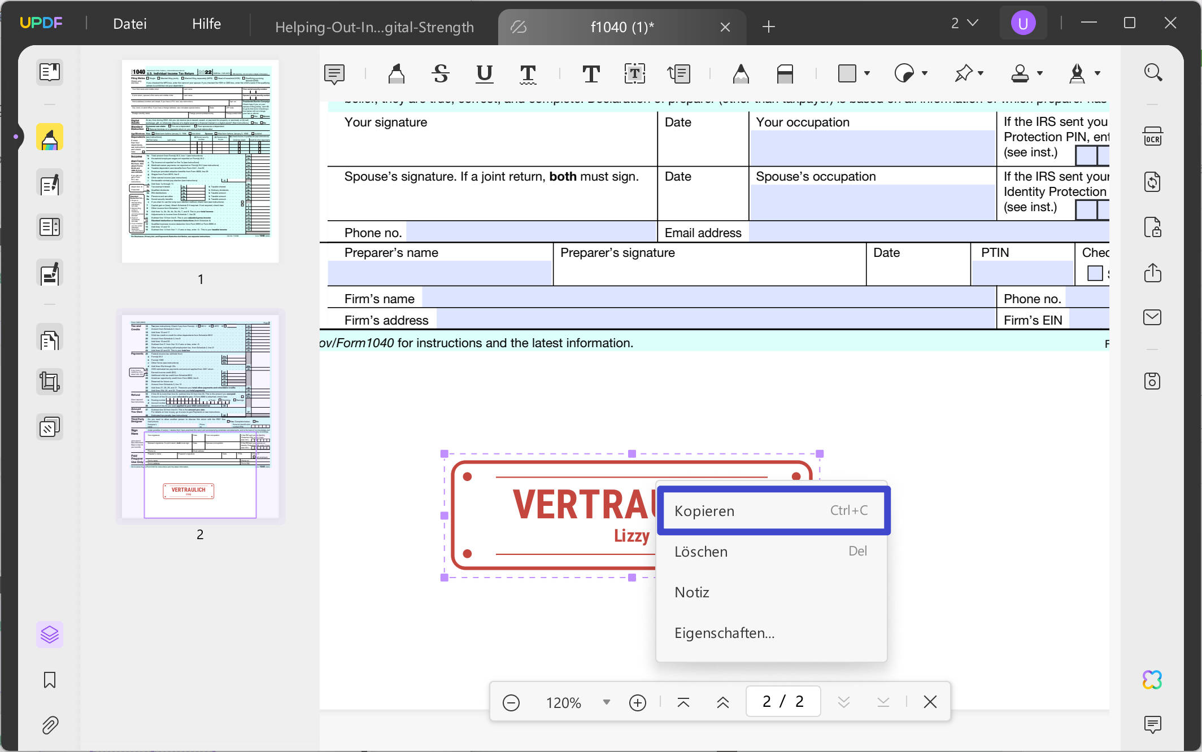
Task: Open the Datei menu
Action: click(129, 24)
